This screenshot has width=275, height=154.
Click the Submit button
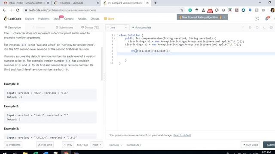click(269, 145)
